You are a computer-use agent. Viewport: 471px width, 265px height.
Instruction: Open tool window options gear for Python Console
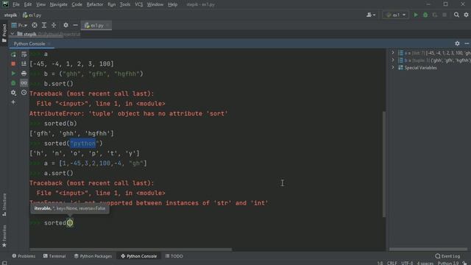point(457,43)
